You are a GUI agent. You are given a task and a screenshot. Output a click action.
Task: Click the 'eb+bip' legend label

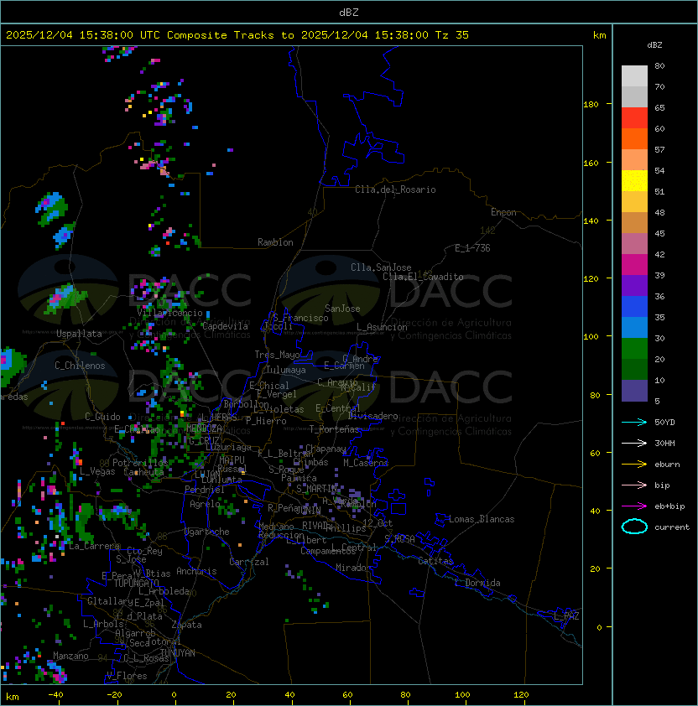click(669, 506)
